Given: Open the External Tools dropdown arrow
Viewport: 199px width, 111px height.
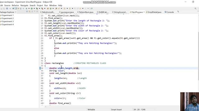Looking at the screenshot, I should (45, 9).
